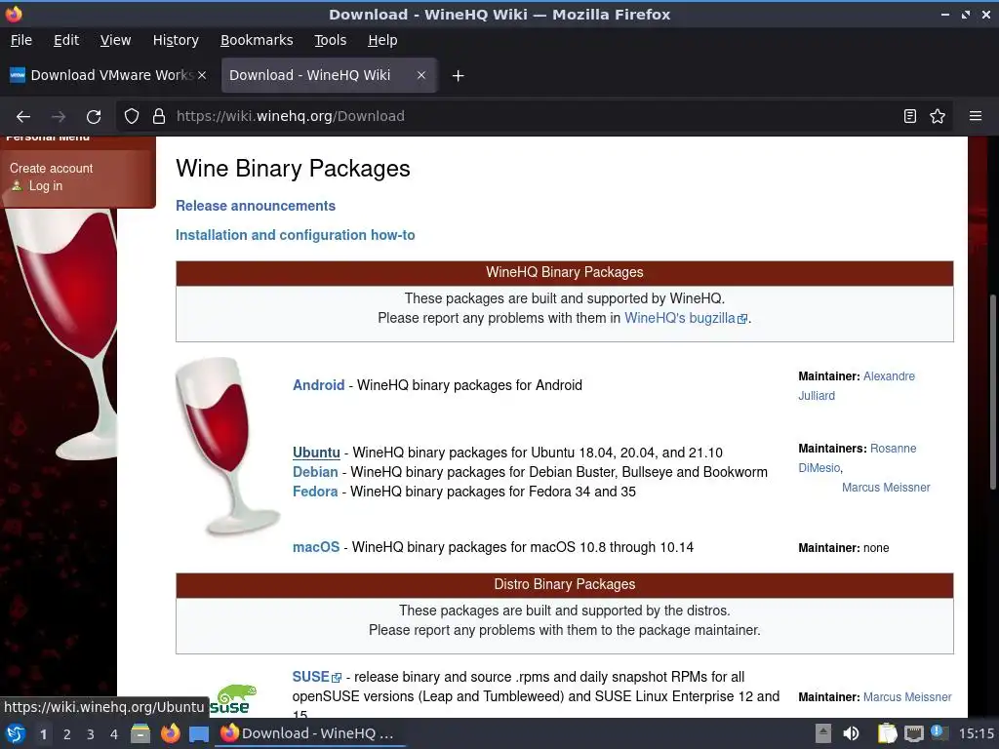Viewport: 999px width, 749px height.
Task: Click the Download - WineHQ taskbar window button
Action: pyautogui.click(x=311, y=733)
